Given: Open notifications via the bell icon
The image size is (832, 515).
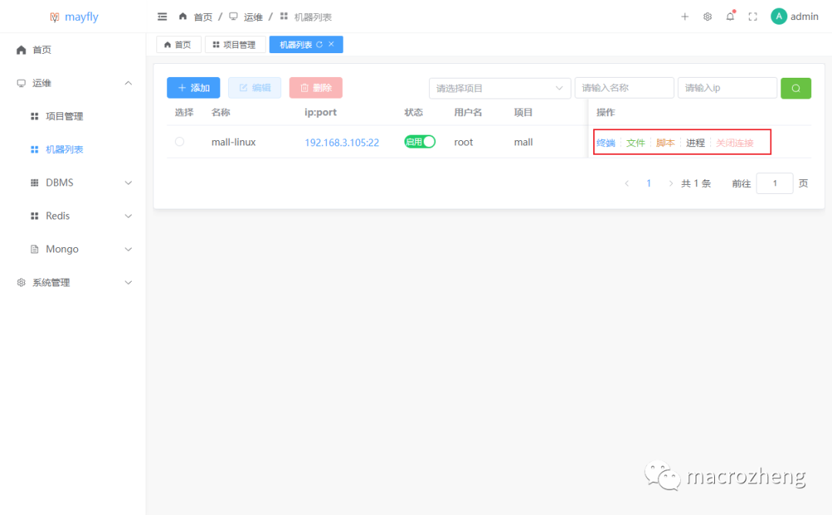Looking at the screenshot, I should 730,16.
